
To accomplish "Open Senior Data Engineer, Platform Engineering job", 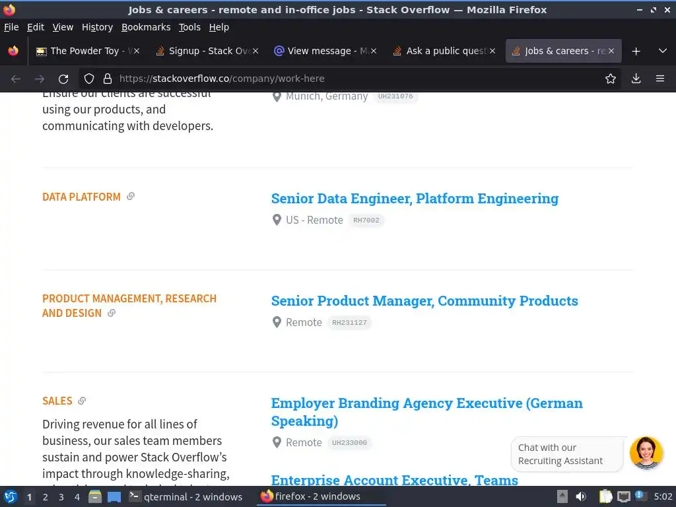I will pyautogui.click(x=415, y=199).
